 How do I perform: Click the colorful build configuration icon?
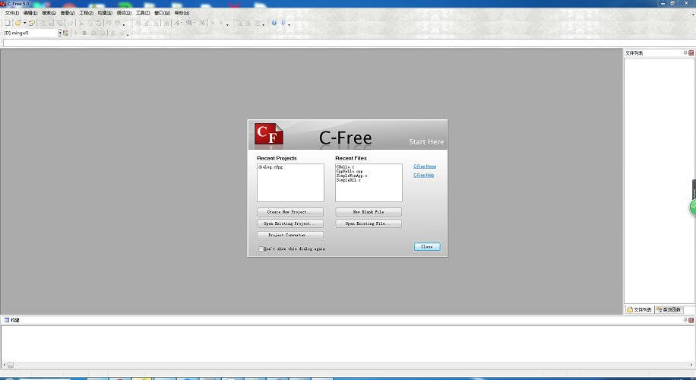point(65,33)
